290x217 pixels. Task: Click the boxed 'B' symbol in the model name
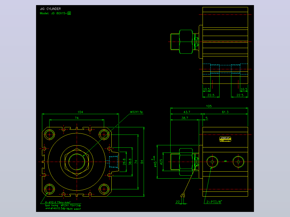click(69, 13)
